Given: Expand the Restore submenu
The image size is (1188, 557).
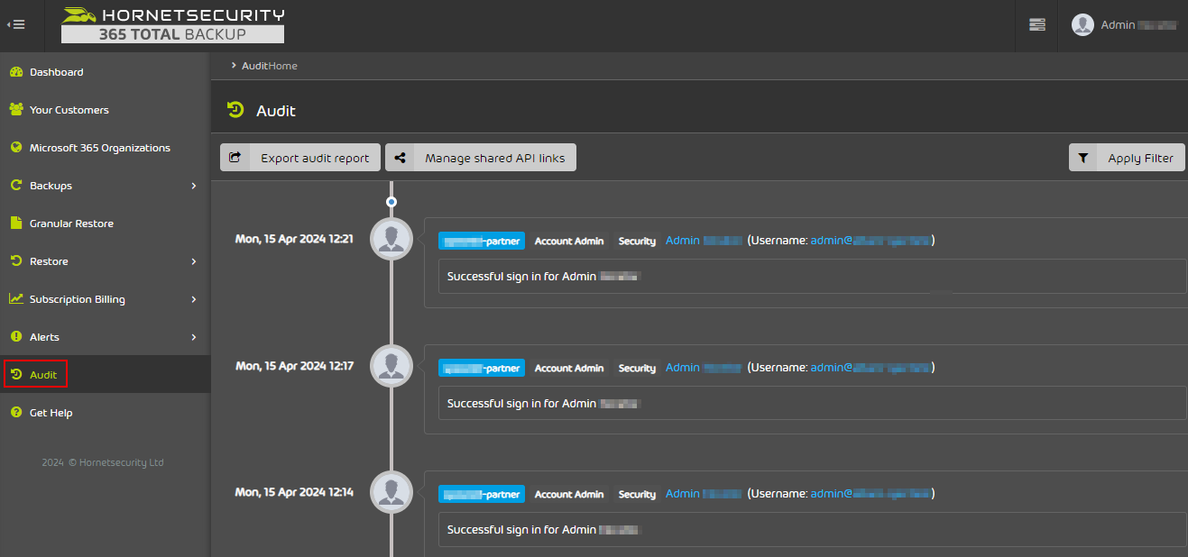Looking at the screenshot, I should coord(51,260).
